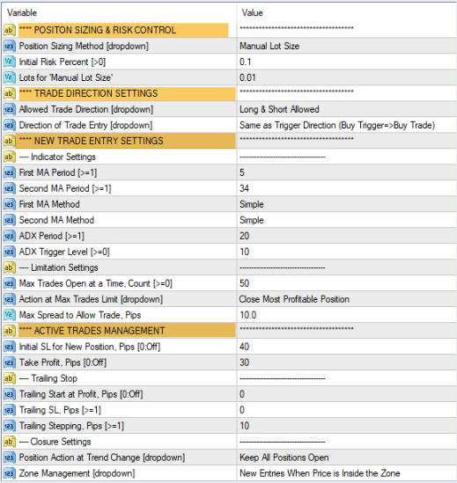Viewport: 457px width, 483px height.
Task: Click the 123 icon next to ADX Period
Action: pos(10,237)
